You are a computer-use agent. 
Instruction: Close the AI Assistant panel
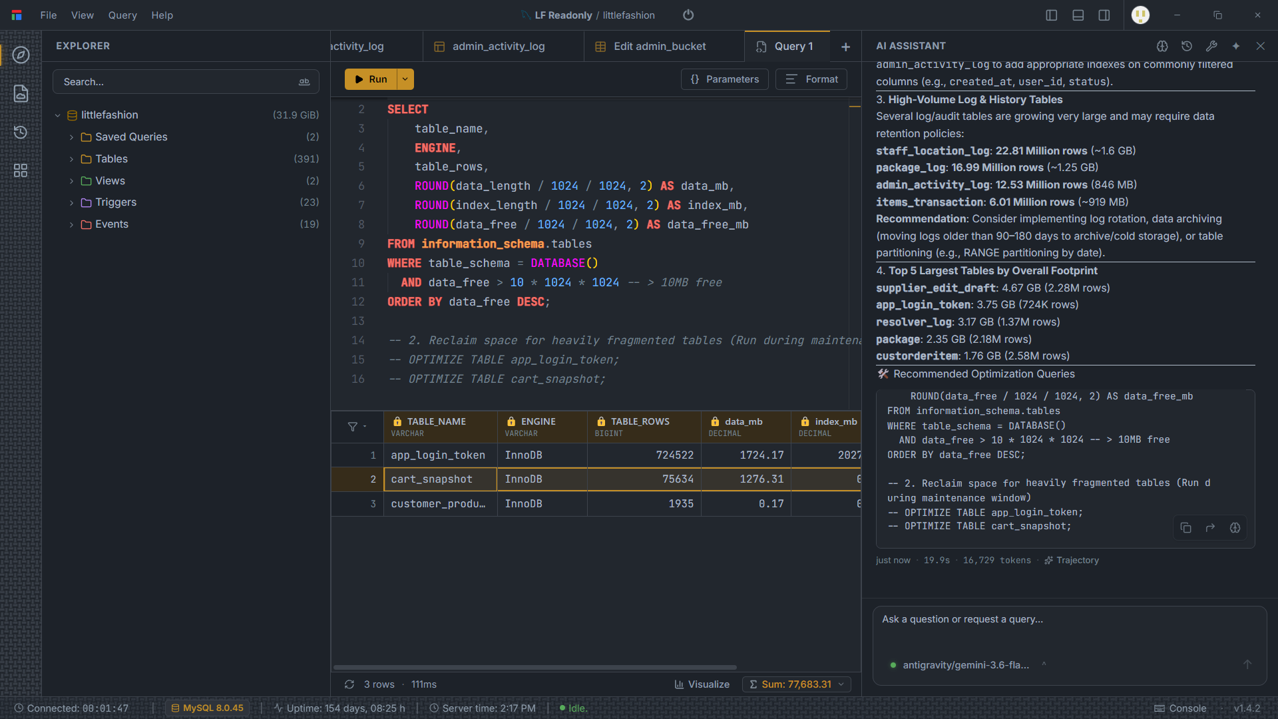[x=1261, y=46]
